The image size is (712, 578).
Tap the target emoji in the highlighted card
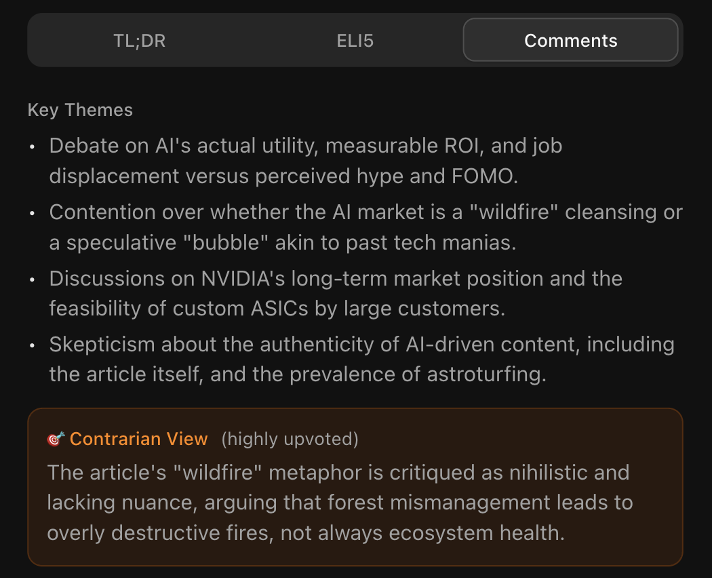[x=56, y=439]
